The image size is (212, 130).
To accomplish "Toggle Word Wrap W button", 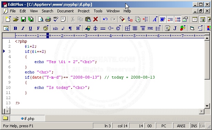I will coord(162,19).
